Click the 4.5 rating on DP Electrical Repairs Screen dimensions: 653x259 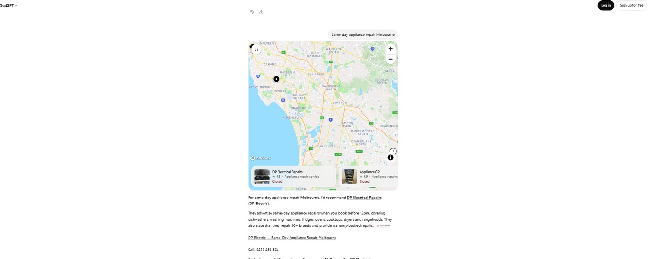[x=277, y=177]
